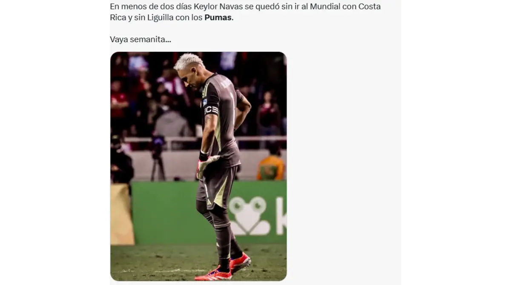Click the 'Vaya semanita...' text line
Screen dimensions: 511x285
(141, 40)
